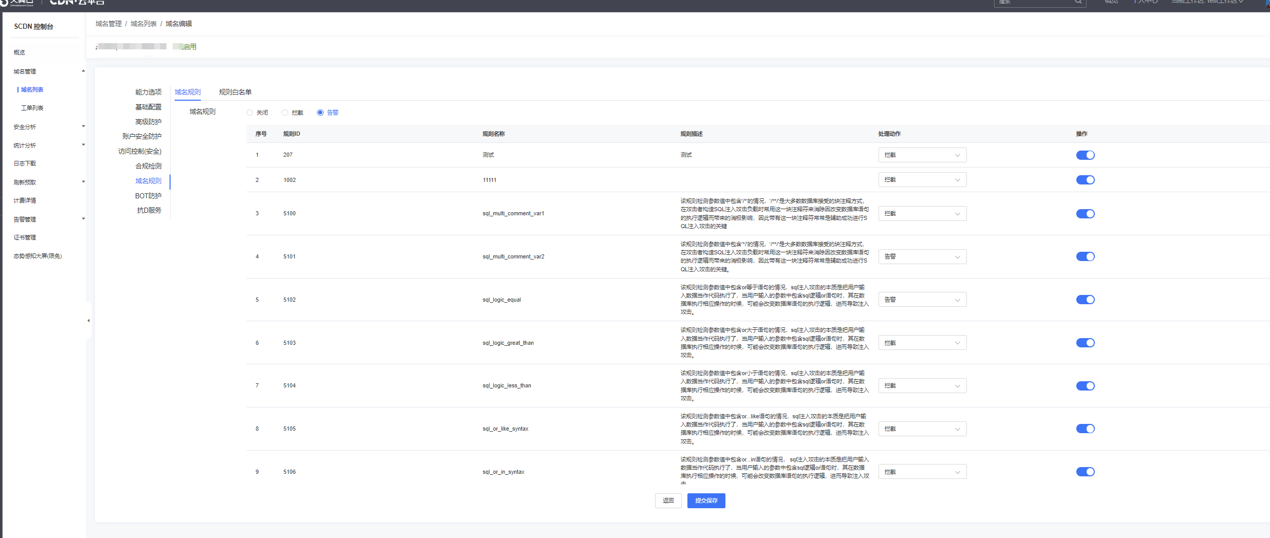
Task: Click rule ID 5103 cell
Action: [x=290, y=343]
